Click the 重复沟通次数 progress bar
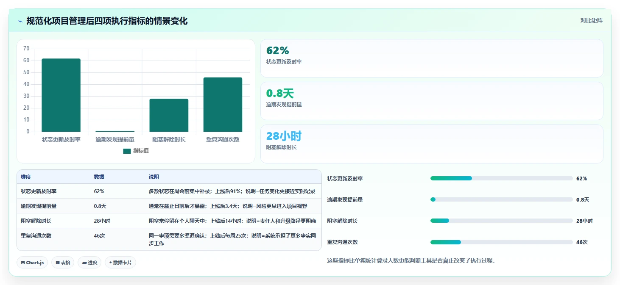This screenshot has width=620, height=285. [x=502, y=242]
